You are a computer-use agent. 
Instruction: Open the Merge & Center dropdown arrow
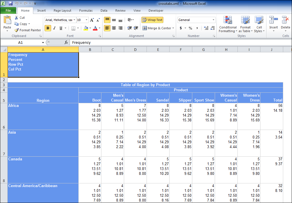pos(173,28)
